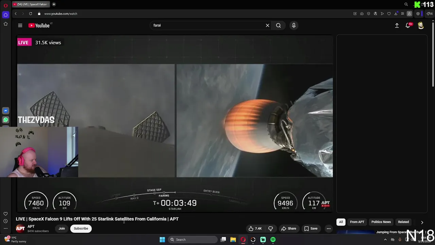This screenshot has width=435, height=245.
Task: Open the sidebar history clock icon
Action: tap(5, 221)
